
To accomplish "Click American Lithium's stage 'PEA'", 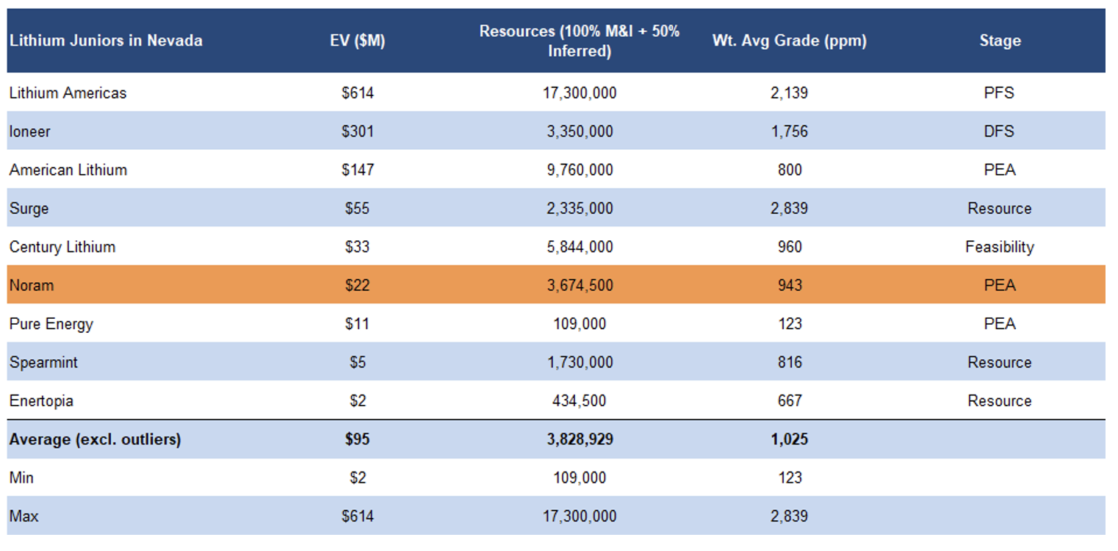I will coord(1000,170).
